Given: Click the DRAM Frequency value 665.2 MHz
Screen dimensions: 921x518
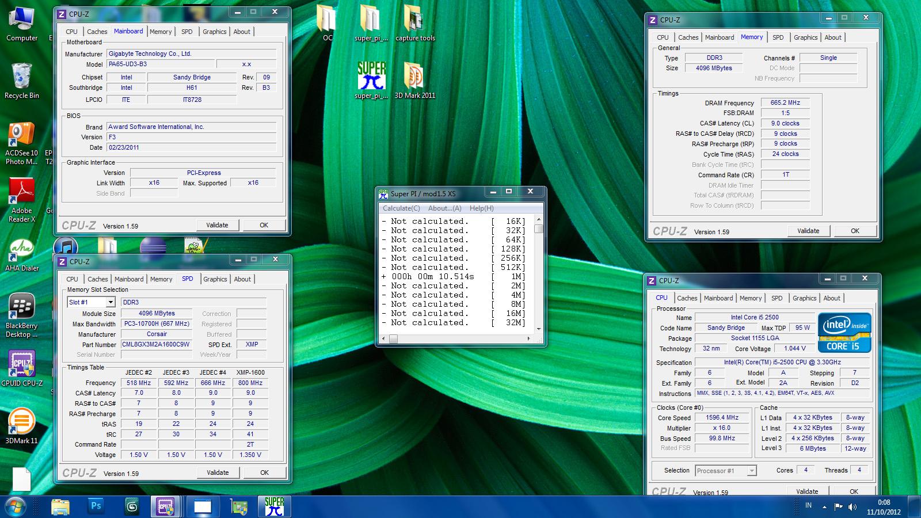Looking at the screenshot, I should (x=785, y=102).
